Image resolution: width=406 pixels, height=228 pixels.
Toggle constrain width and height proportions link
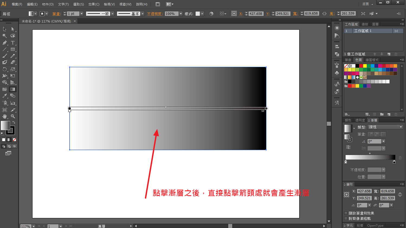pyautogui.click(x=400, y=194)
